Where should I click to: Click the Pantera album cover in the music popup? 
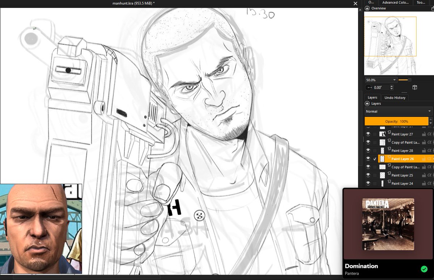pos(388,224)
